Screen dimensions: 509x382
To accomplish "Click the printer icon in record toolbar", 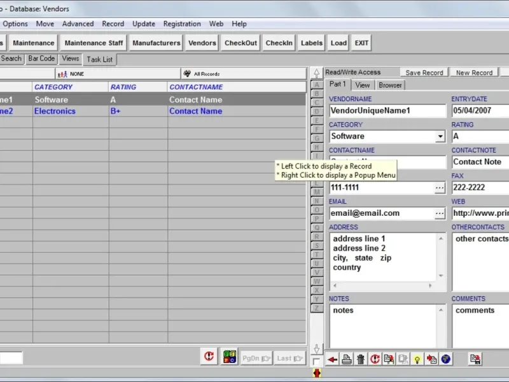I will [x=346, y=359].
